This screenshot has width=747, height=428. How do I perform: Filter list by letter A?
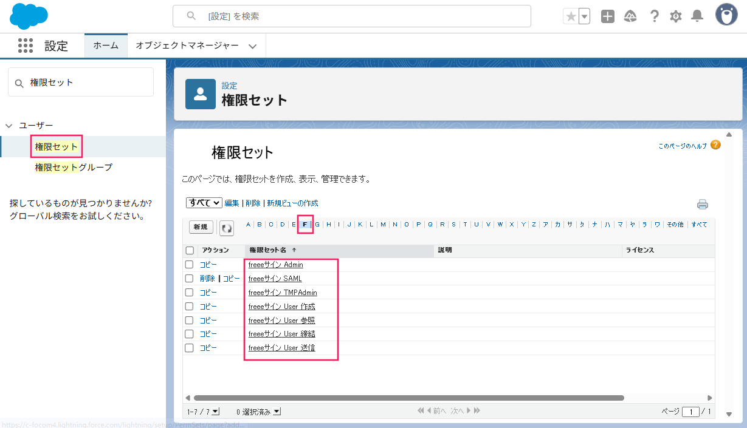click(x=248, y=225)
